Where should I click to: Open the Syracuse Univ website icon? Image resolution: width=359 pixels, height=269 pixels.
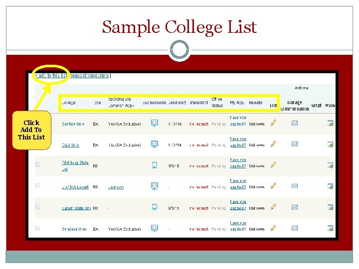point(330,228)
